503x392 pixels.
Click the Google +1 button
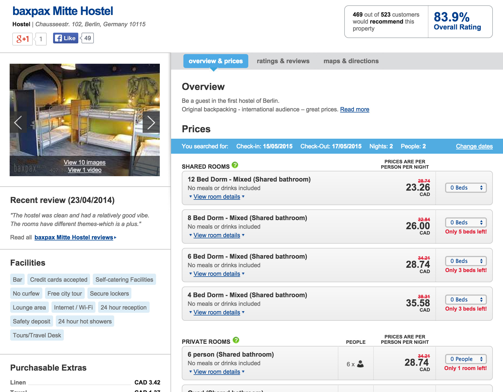[x=23, y=39]
